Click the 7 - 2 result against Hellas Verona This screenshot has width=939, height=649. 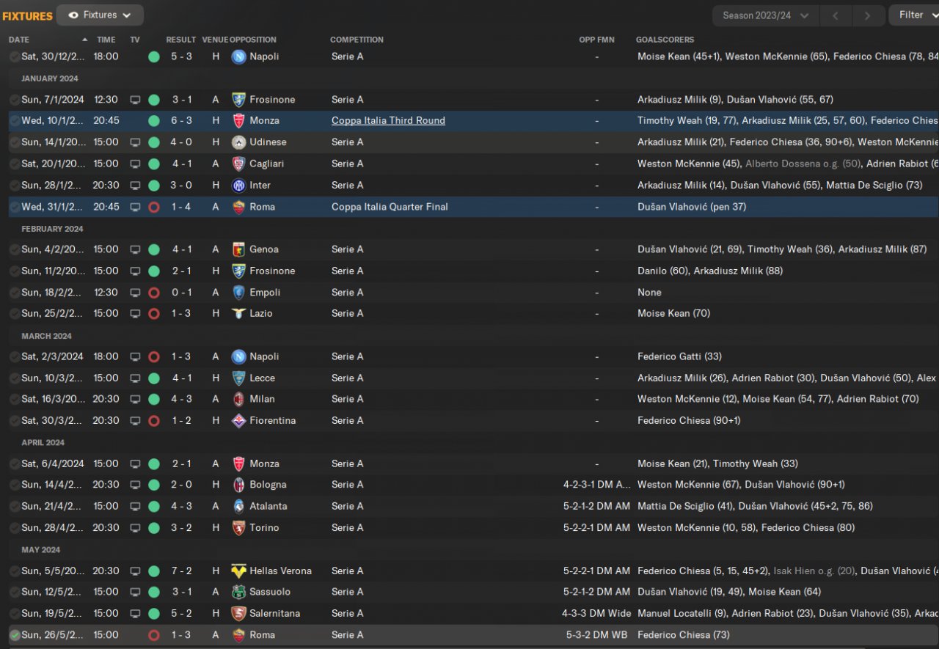[181, 571]
